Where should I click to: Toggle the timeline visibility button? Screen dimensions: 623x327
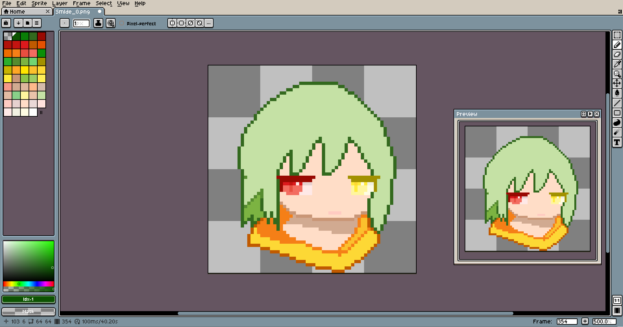617,310
